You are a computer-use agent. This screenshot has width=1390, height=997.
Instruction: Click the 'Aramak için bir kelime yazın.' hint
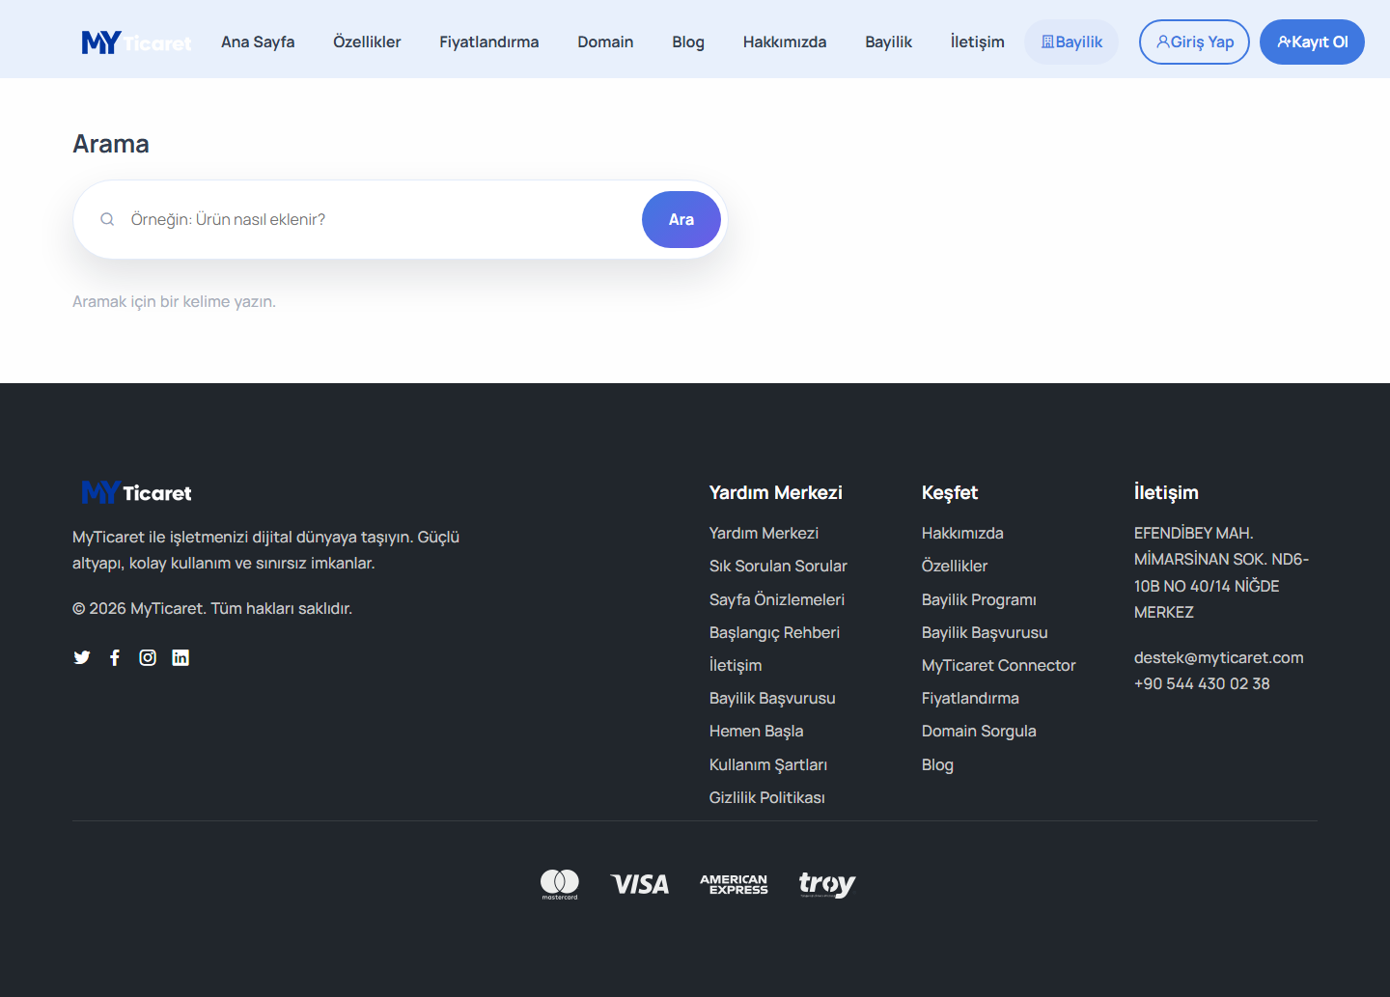[x=174, y=301]
